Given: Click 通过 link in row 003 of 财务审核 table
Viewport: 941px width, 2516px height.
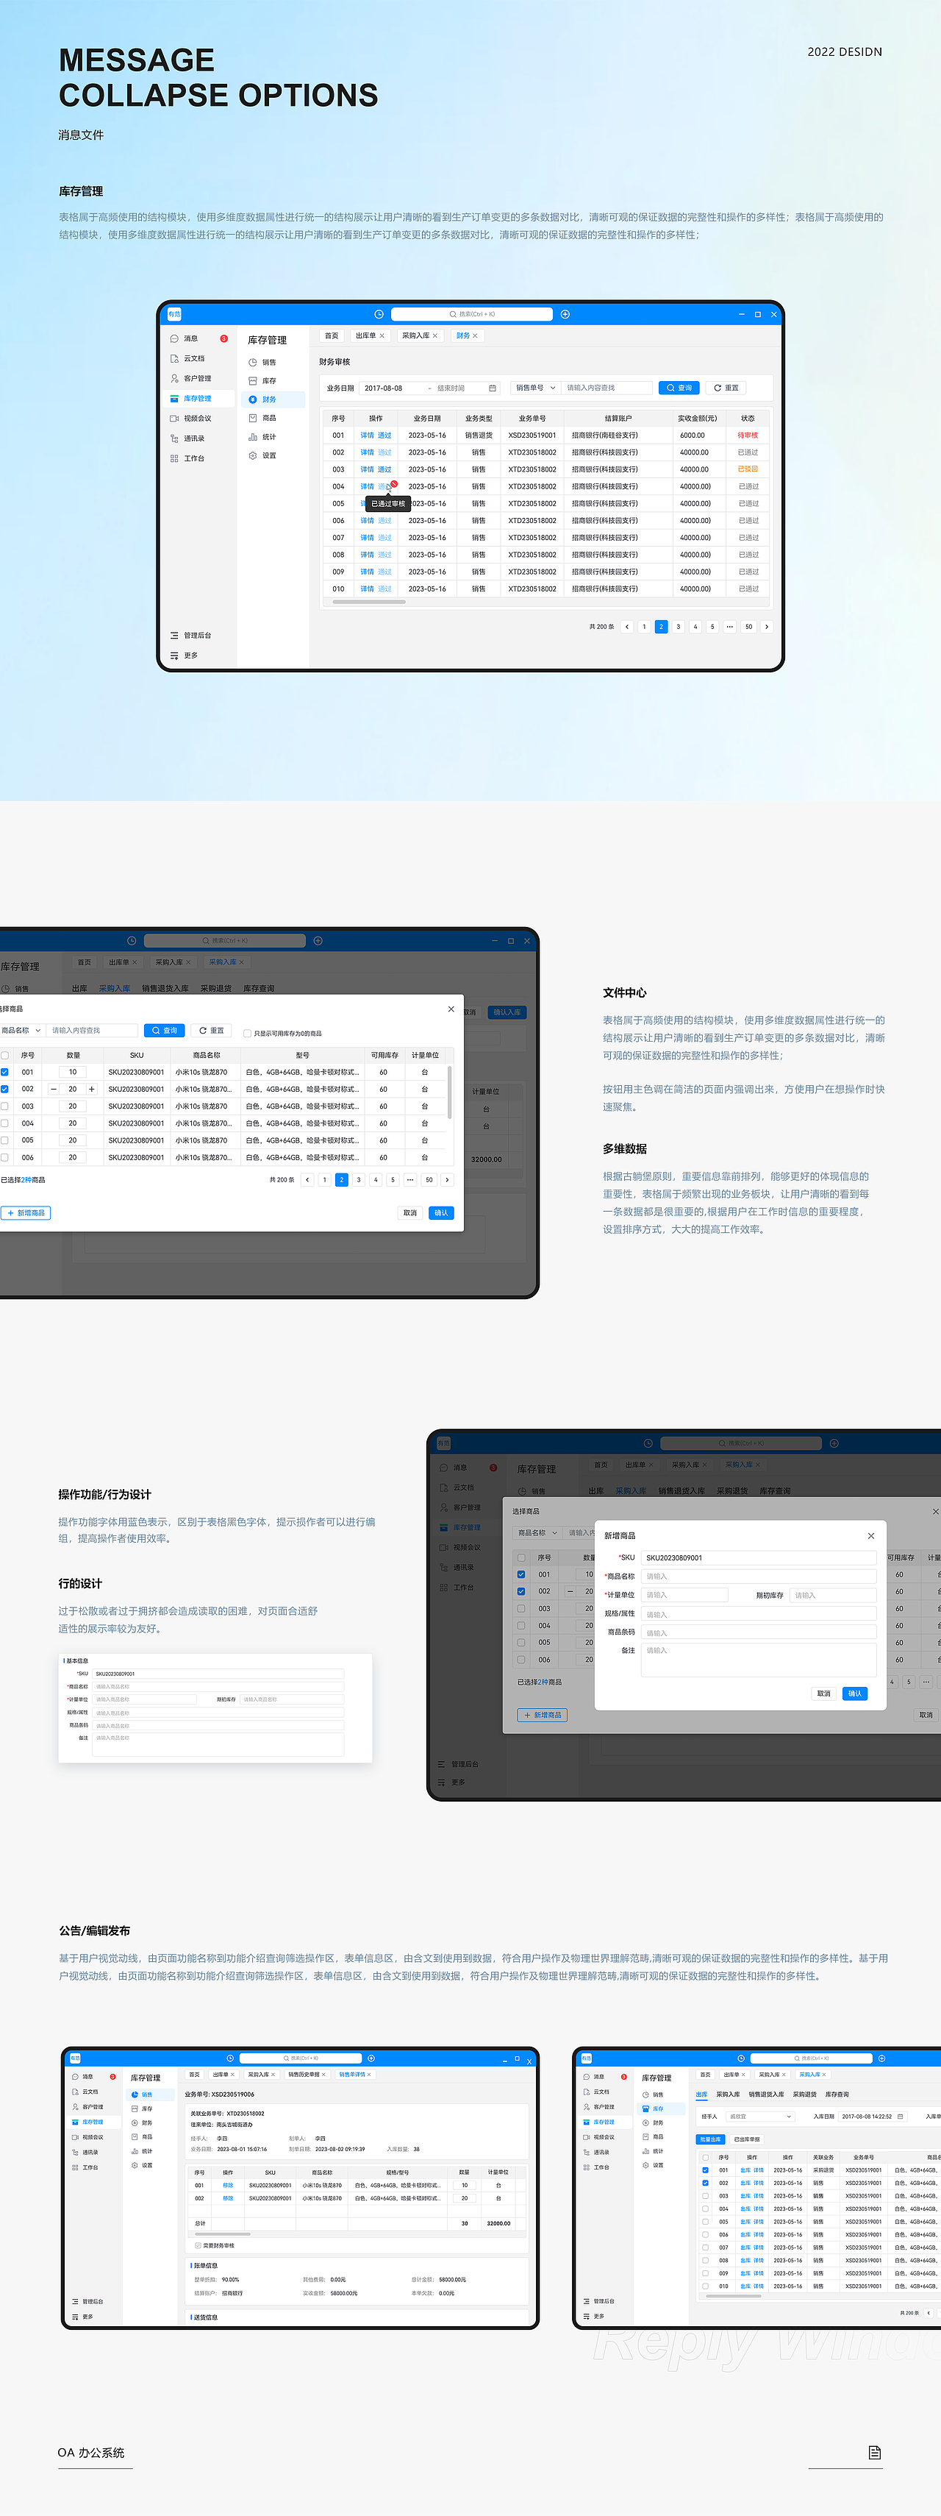Looking at the screenshot, I should (x=384, y=470).
